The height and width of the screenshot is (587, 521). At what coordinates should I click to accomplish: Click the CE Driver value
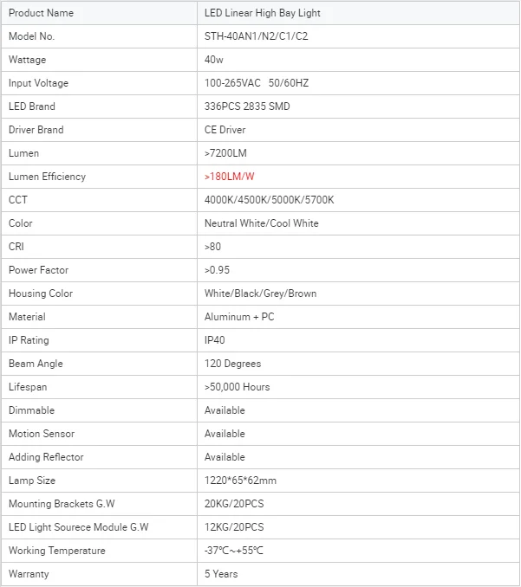point(225,130)
